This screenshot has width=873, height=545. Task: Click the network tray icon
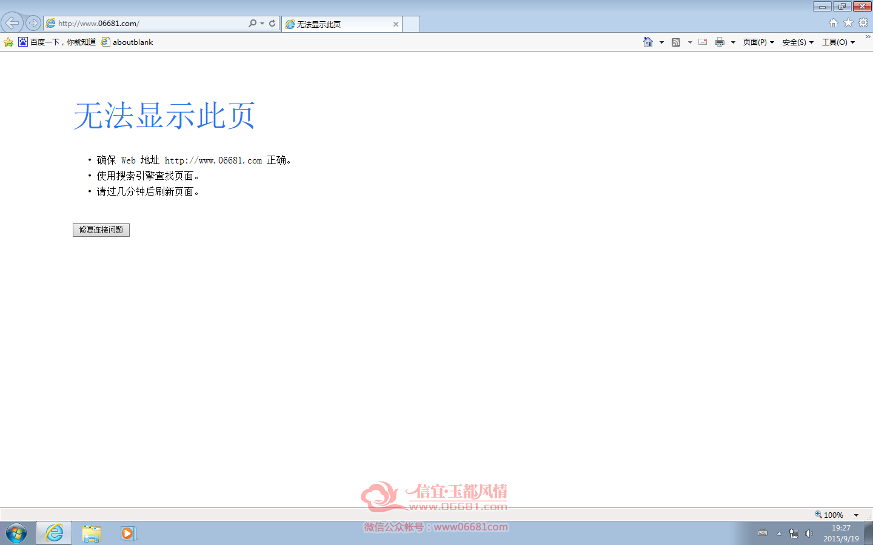pyautogui.click(x=794, y=533)
